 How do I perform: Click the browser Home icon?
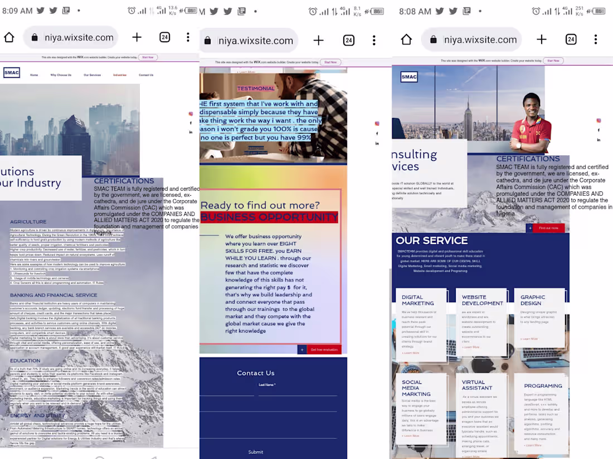[8, 37]
